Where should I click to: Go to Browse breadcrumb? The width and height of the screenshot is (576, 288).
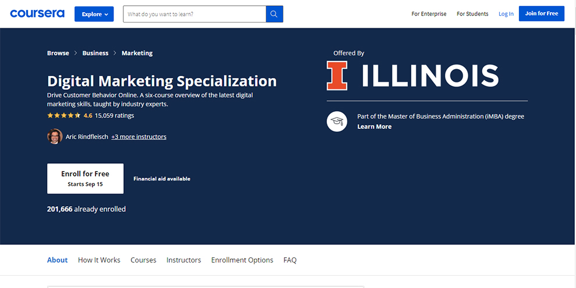(58, 53)
